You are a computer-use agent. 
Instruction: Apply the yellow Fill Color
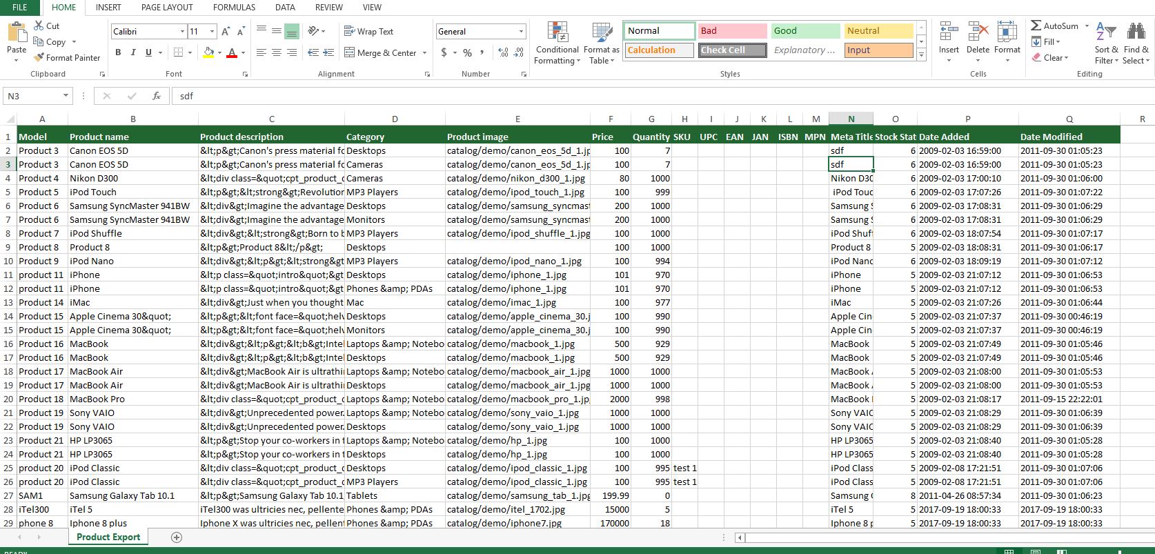click(208, 52)
